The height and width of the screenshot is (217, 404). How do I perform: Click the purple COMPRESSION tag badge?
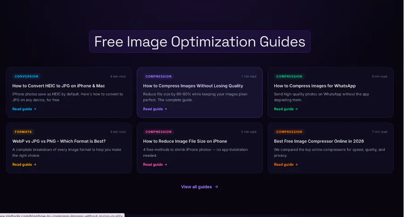(x=159, y=76)
